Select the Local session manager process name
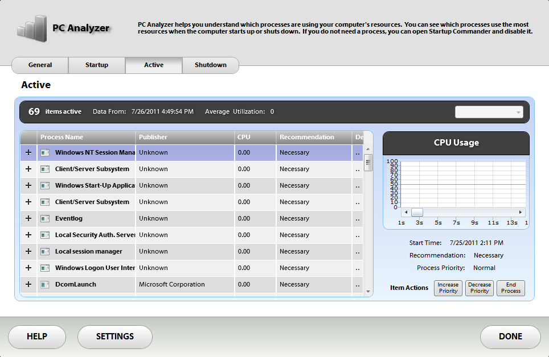549x357 pixels. click(x=89, y=251)
